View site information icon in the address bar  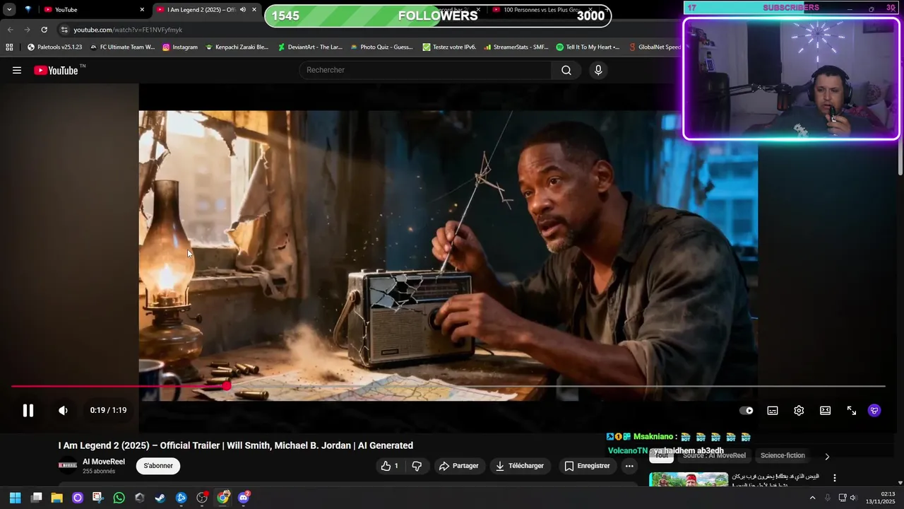(64, 30)
